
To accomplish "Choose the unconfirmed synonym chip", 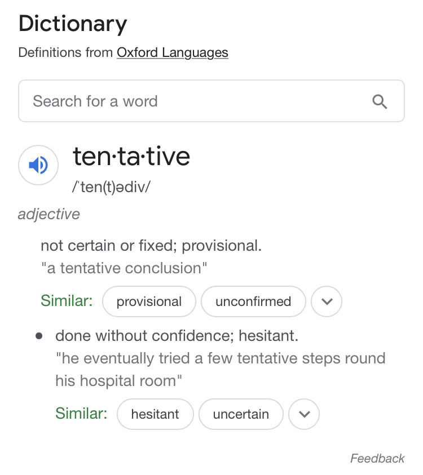I will [253, 301].
